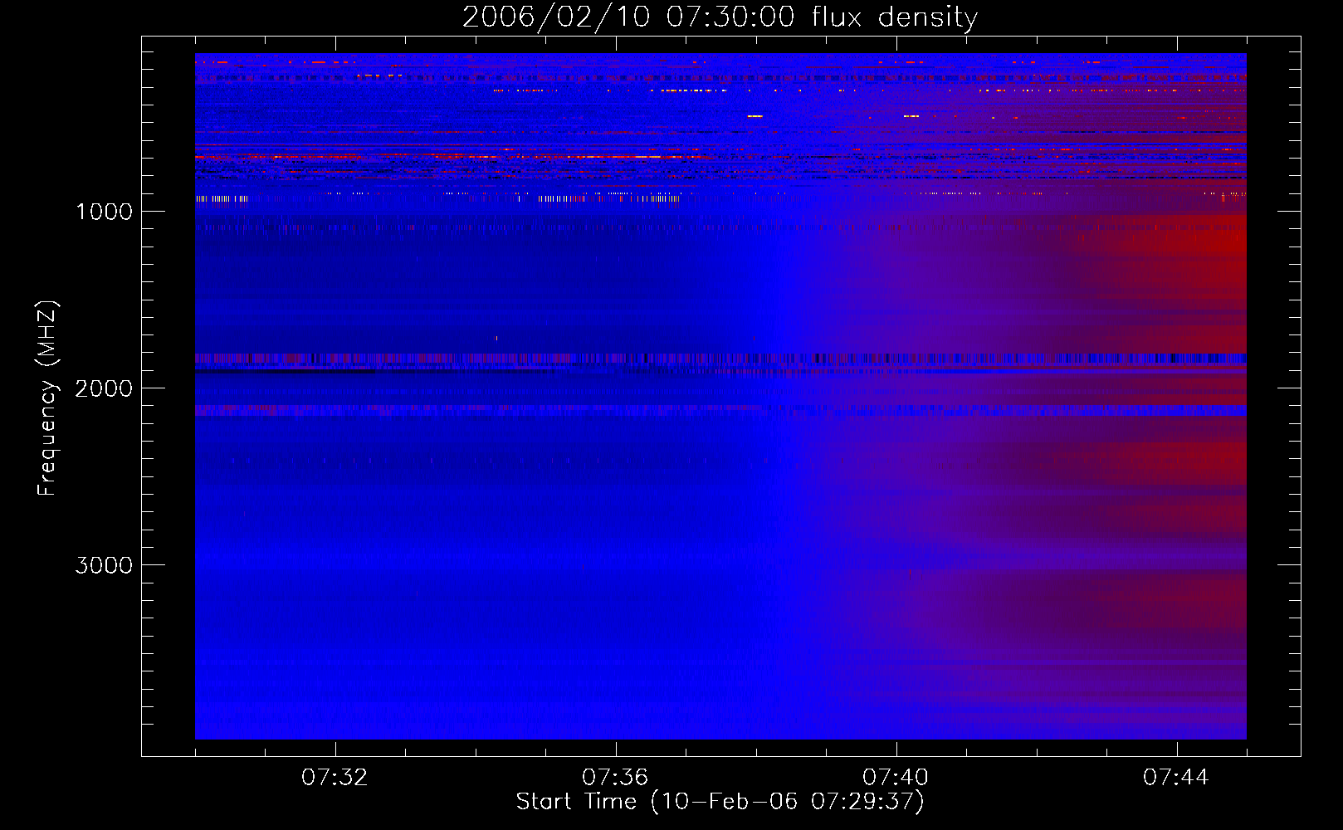Click the 2000 frequency tick label
The height and width of the screenshot is (830, 1343).
click(x=104, y=388)
